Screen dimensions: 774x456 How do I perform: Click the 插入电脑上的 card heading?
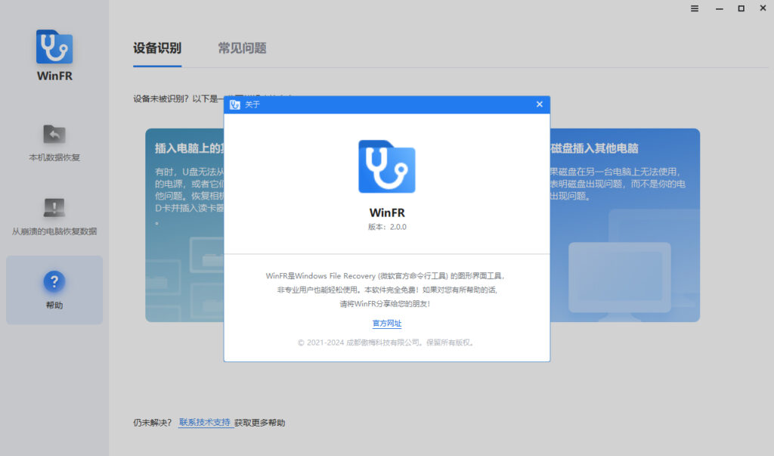pyautogui.click(x=189, y=148)
